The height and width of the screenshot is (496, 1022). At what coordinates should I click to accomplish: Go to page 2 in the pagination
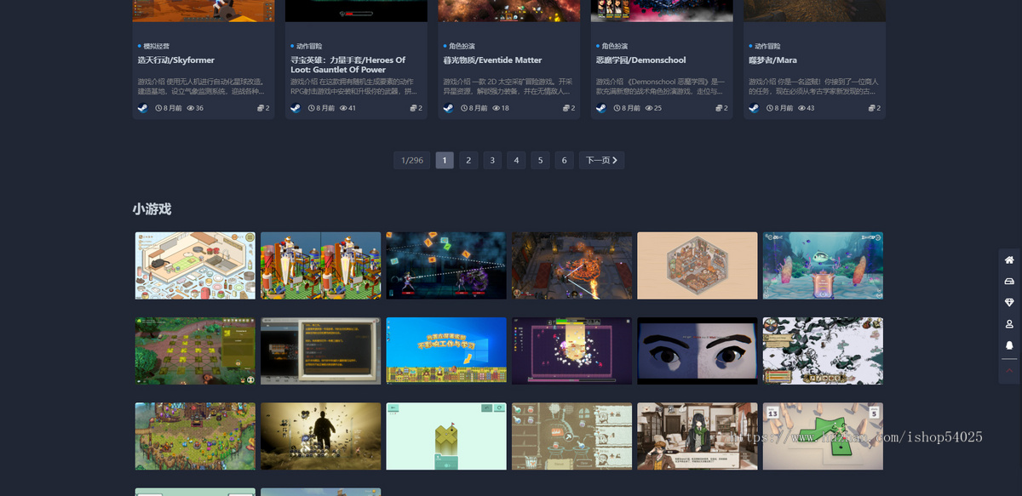point(468,160)
